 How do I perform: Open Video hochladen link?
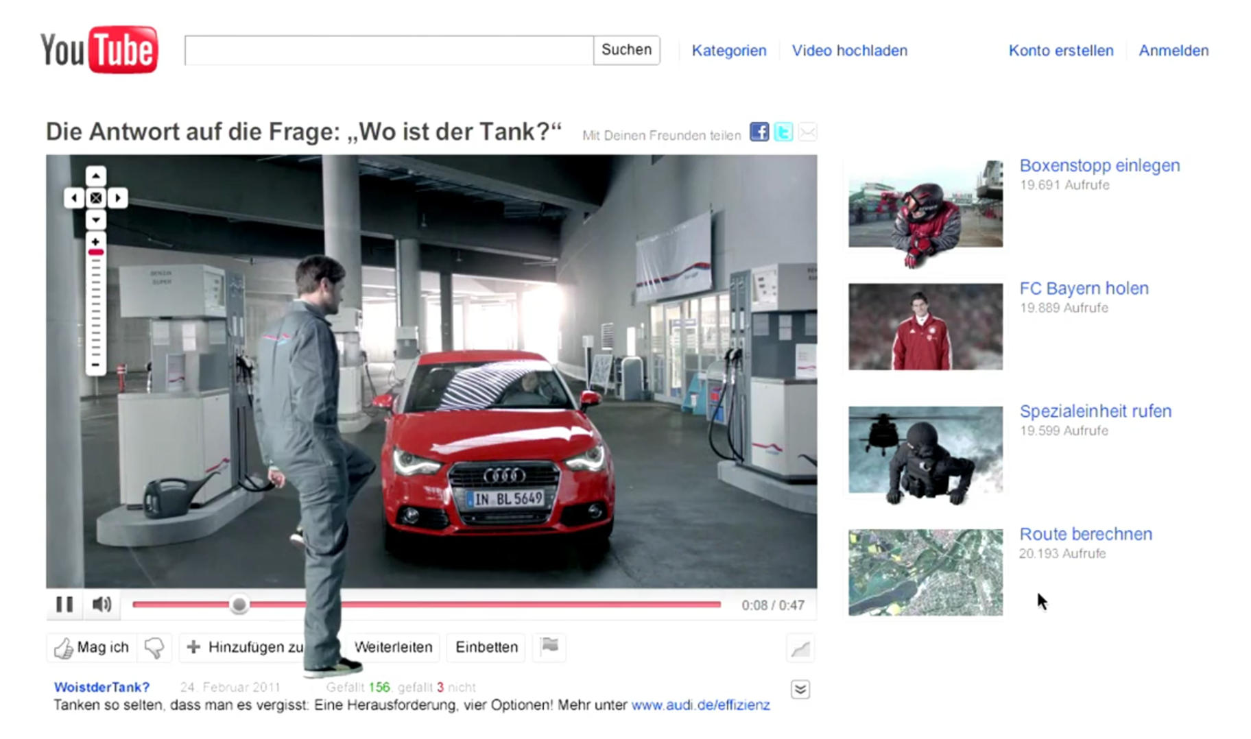click(x=850, y=51)
